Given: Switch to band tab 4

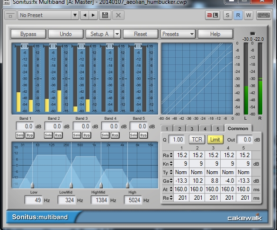Looking at the screenshot, I should tap(205, 129).
